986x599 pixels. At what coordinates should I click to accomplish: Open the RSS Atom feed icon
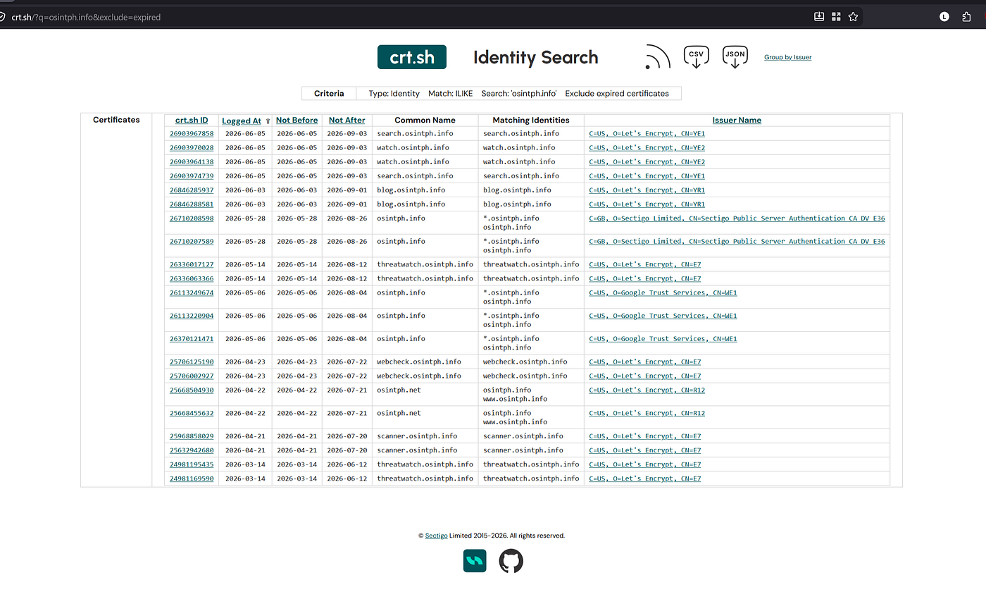658,57
